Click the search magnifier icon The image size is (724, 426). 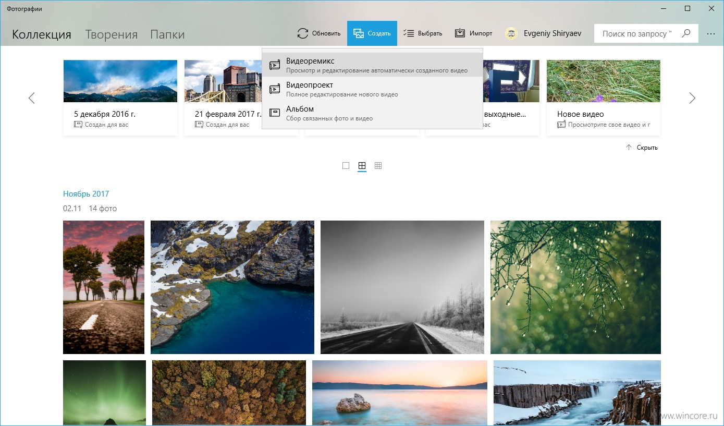686,33
